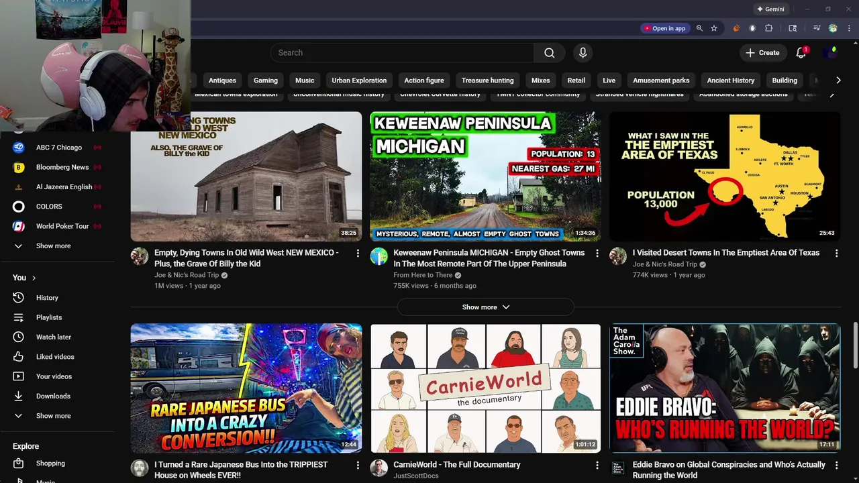
Task: Click the search magnifier button
Action: point(549,53)
